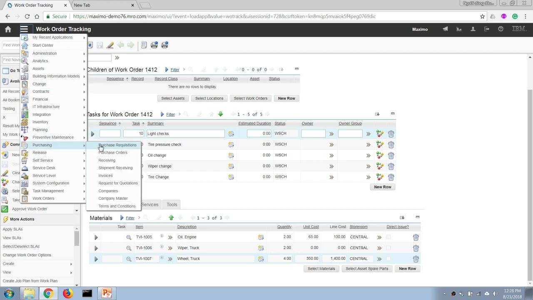Tick Direct Issue checkbox for Wheel, Truck
This screenshot has height=300, width=533.
pyautogui.click(x=389, y=259)
